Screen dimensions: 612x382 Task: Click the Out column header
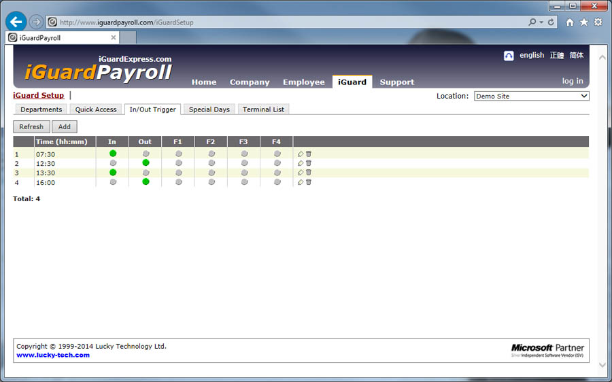coord(145,141)
